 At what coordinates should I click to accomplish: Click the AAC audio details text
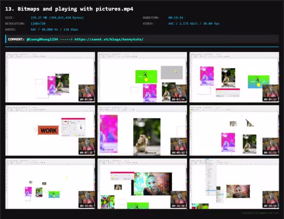tap(54, 29)
